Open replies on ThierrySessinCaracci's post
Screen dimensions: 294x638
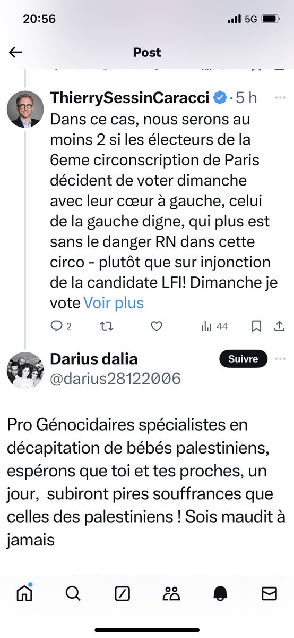point(60,326)
